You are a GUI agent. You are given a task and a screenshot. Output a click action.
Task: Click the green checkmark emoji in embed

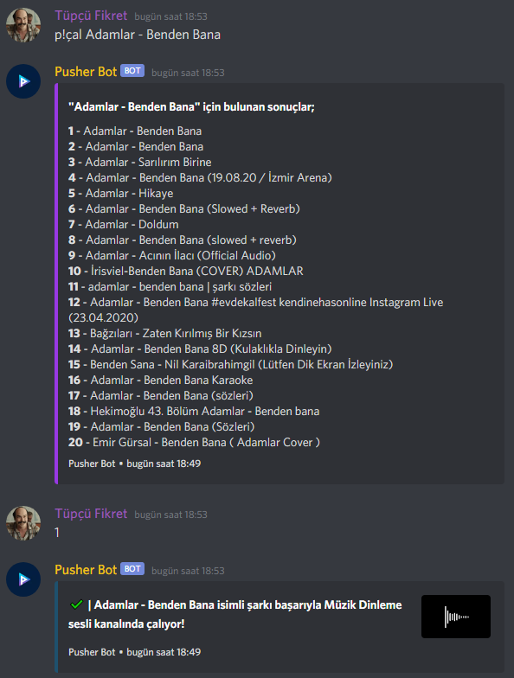(x=76, y=604)
